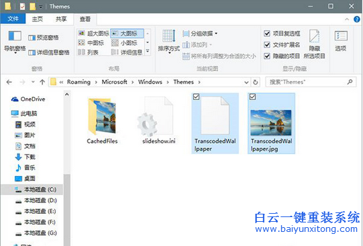Viewport: 363px width, 246px height.
Task: Go back with the back arrow
Action: coord(9,82)
